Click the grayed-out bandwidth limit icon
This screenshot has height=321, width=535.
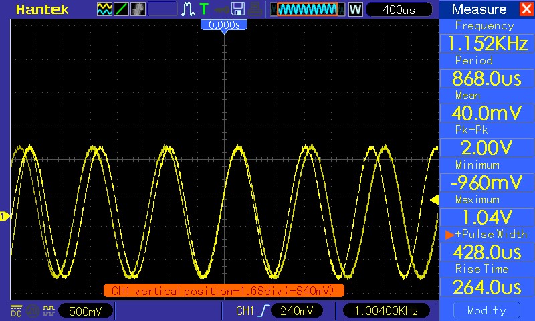(32, 310)
